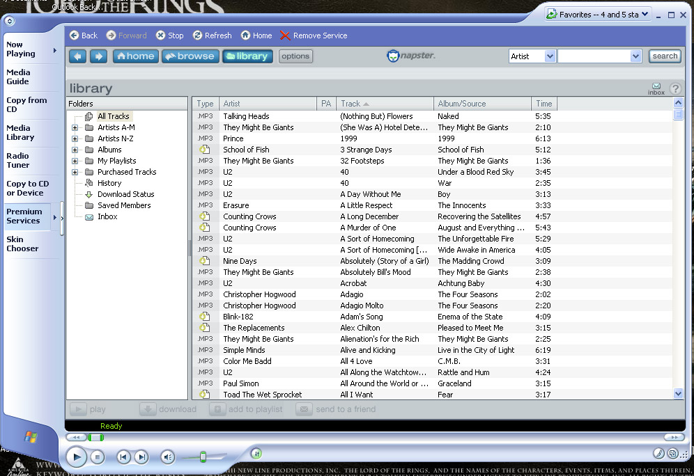Click the play button in player controls
Screen dimensions: 694x476
76,457
